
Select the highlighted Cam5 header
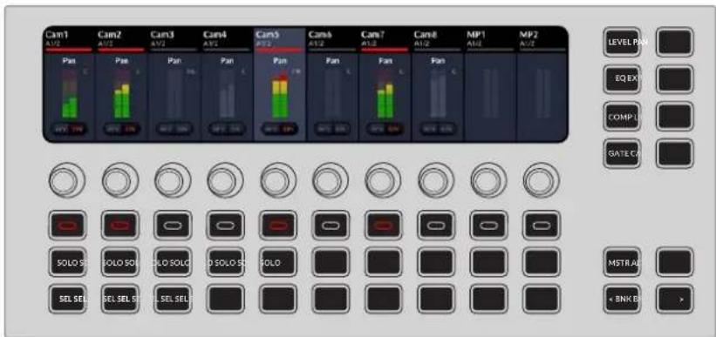279,40
